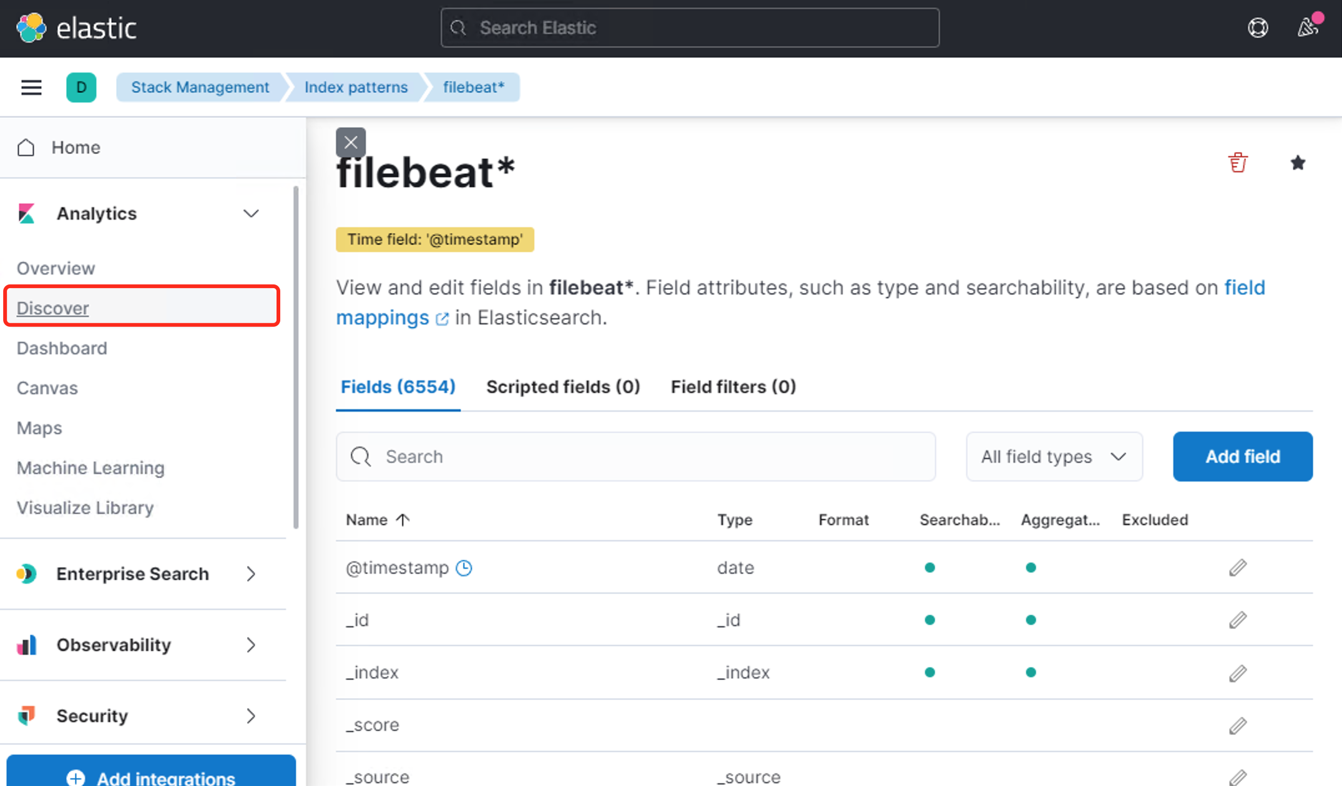Set filebeat* as default with star
1342x786 pixels.
1298,163
